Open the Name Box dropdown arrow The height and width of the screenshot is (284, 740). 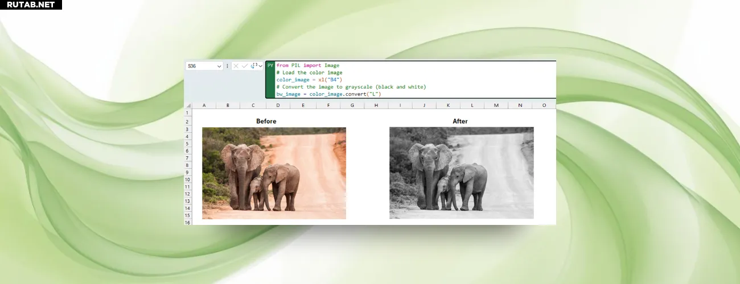click(219, 66)
